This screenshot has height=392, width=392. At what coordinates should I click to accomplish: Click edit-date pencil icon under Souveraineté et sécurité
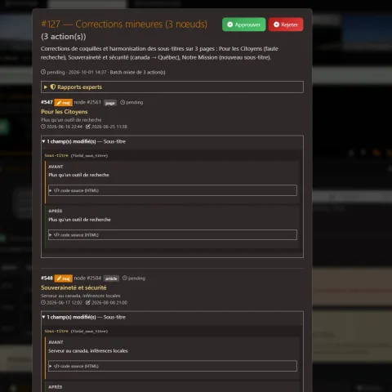coord(88,302)
